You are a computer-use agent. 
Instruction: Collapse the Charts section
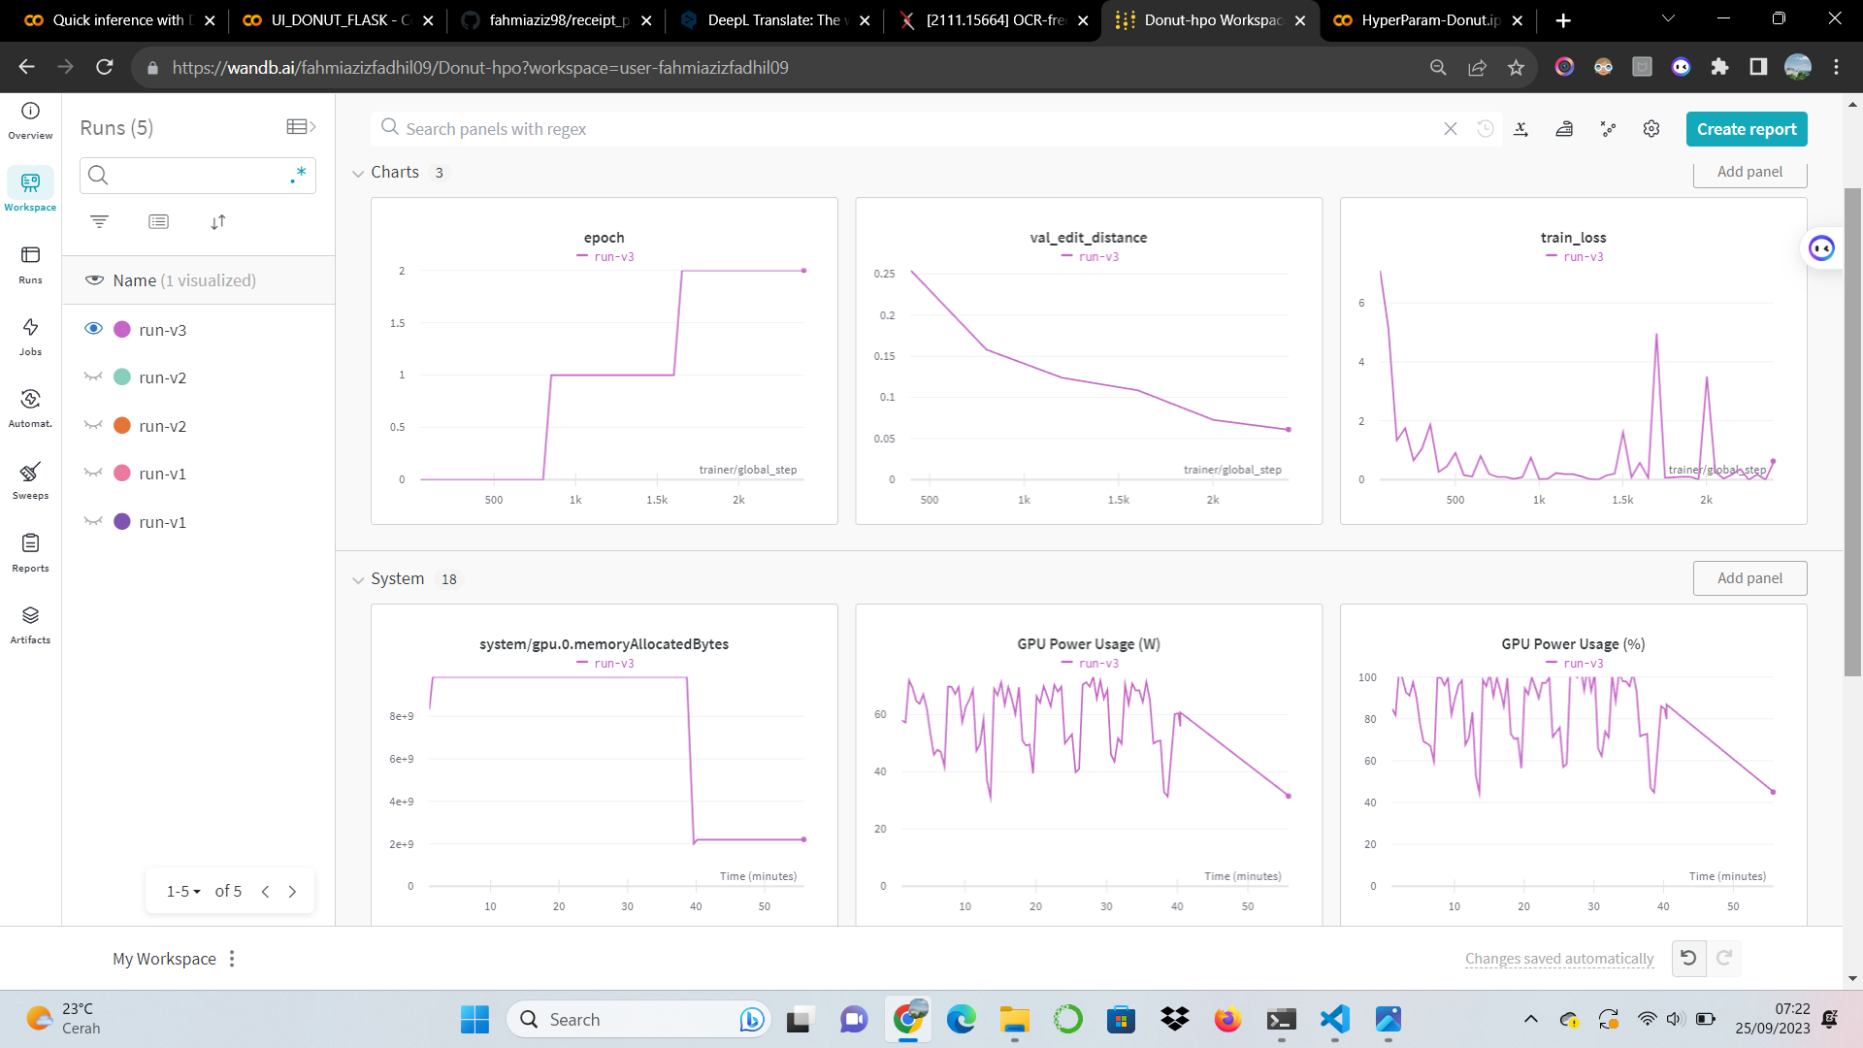click(x=358, y=174)
